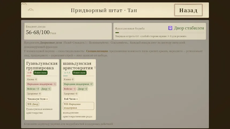230x129 pixels.
Task: Click the Двор +2 chip
Action: (x=82, y=89)
